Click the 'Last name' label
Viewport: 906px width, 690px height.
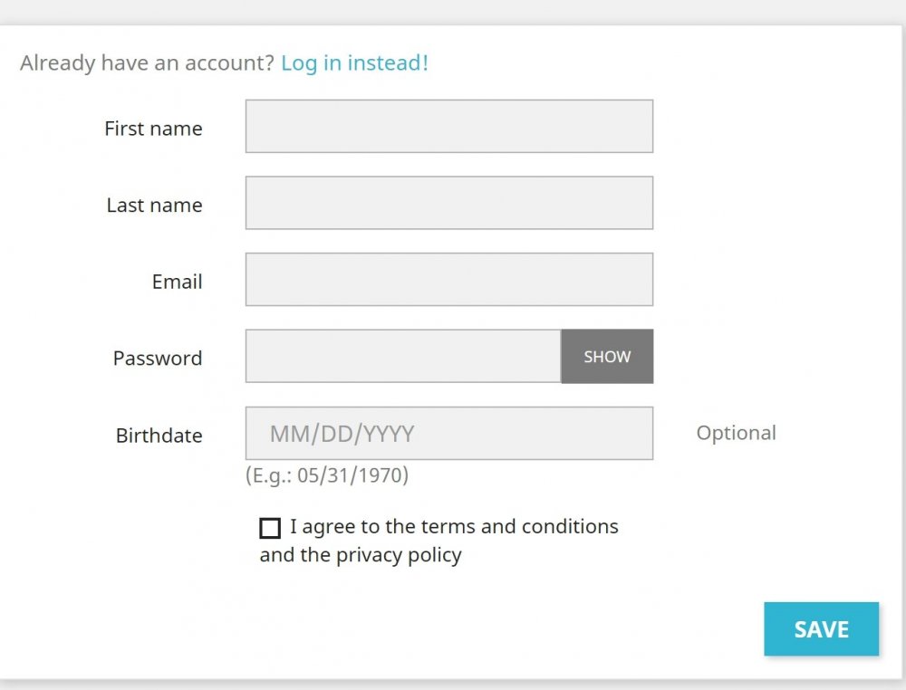[x=154, y=206]
